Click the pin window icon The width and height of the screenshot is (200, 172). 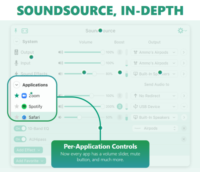tap(16, 31)
